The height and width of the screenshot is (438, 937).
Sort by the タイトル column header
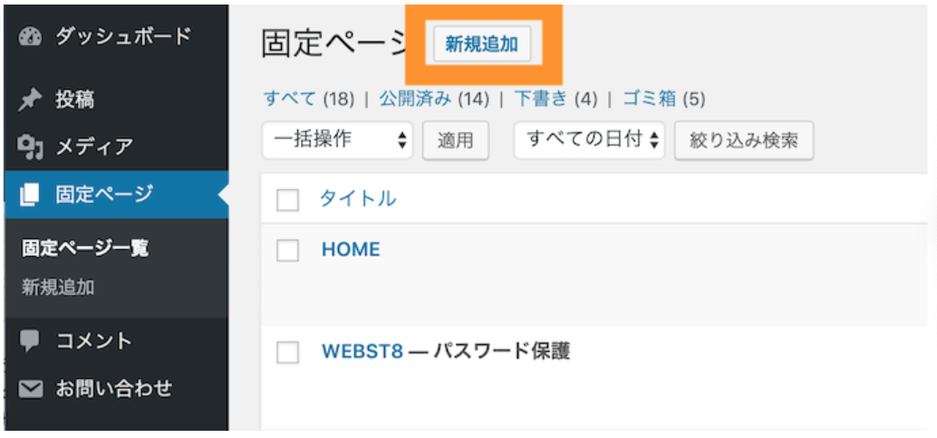click(x=358, y=199)
